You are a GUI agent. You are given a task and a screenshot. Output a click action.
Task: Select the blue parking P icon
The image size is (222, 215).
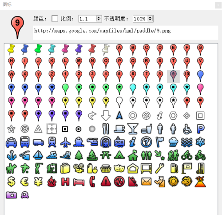pos(200,129)
